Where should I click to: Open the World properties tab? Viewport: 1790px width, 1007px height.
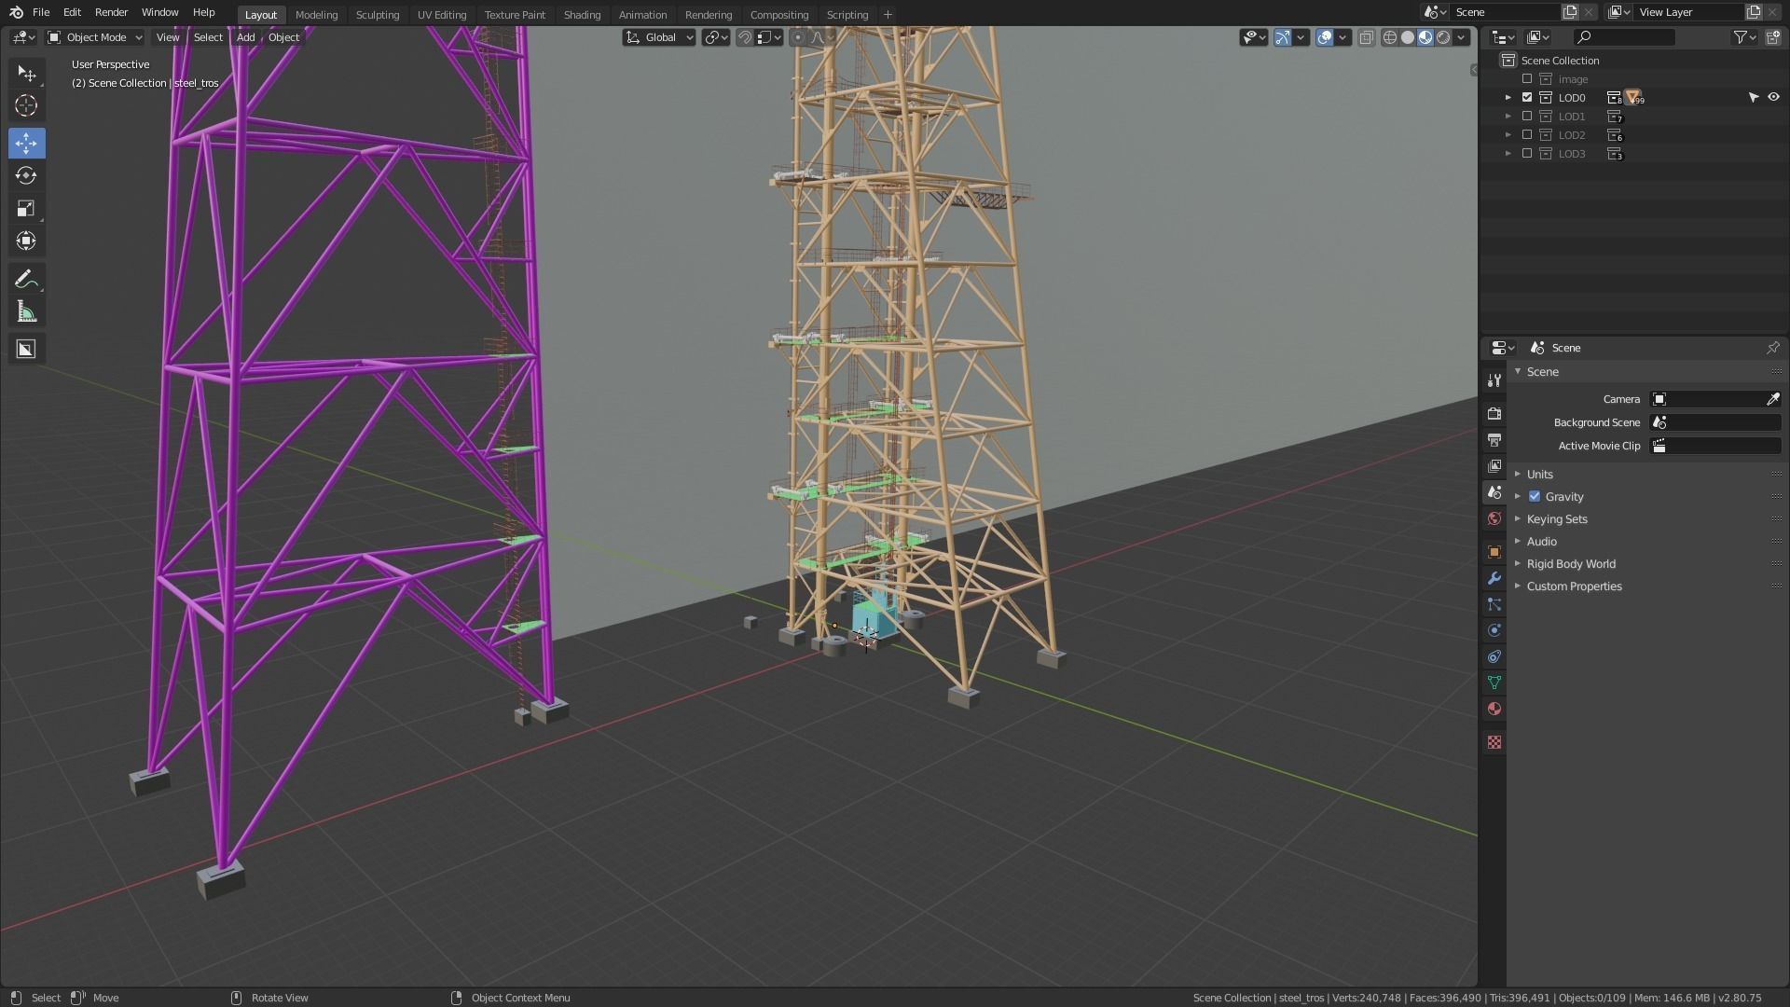coord(1494,518)
